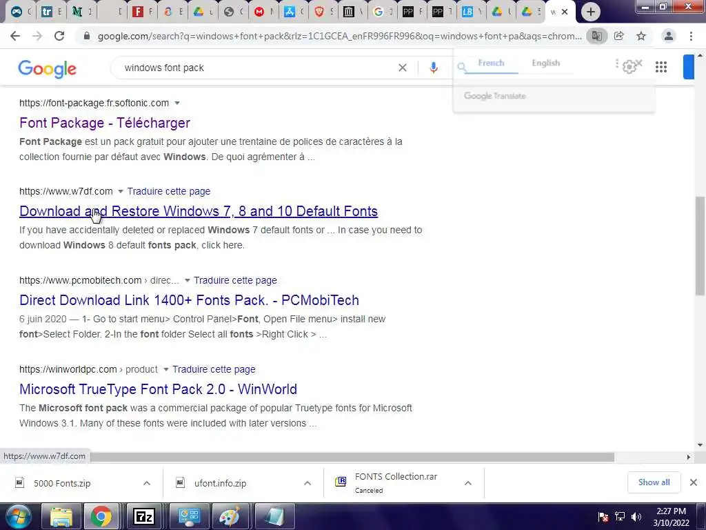The width and height of the screenshot is (706, 530).
Task: Expand options for ufont.info.zip download
Action: coord(307,483)
